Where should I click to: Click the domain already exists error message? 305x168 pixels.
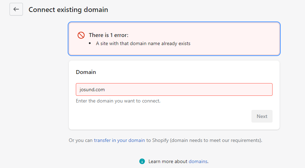click(143, 44)
